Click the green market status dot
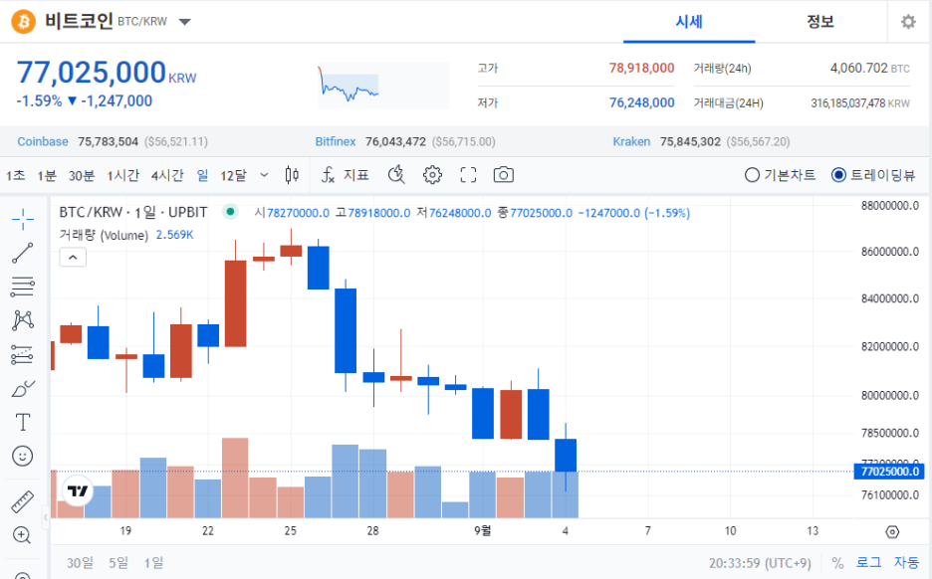 (x=231, y=212)
